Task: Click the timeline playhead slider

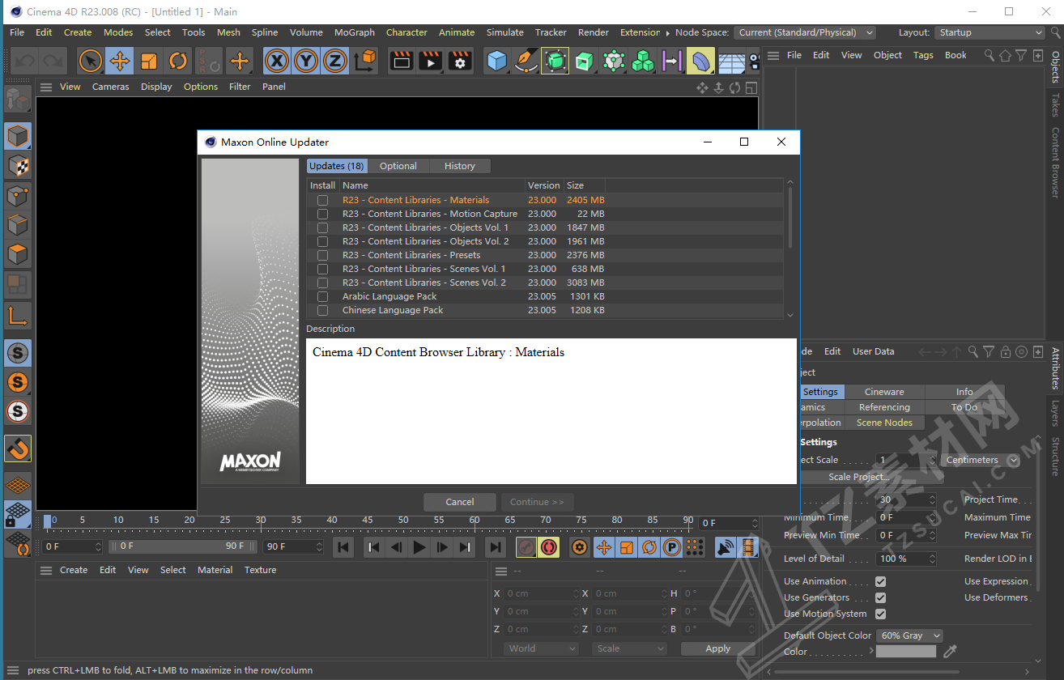Action: click(48, 521)
